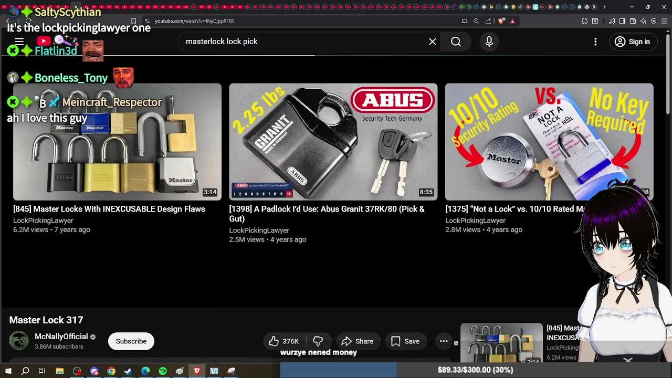
Task: Share the Master Lock 317 video
Action: coord(357,341)
